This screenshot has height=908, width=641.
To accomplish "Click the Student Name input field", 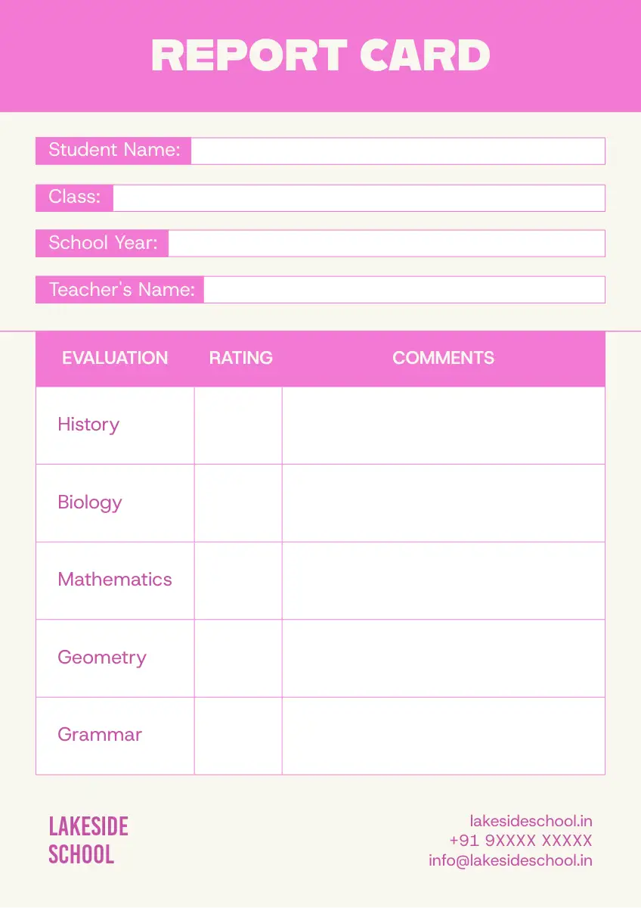I will point(398,151).
